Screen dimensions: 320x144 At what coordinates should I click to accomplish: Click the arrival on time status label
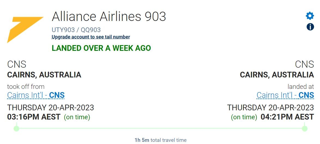[x=244, y=117]
